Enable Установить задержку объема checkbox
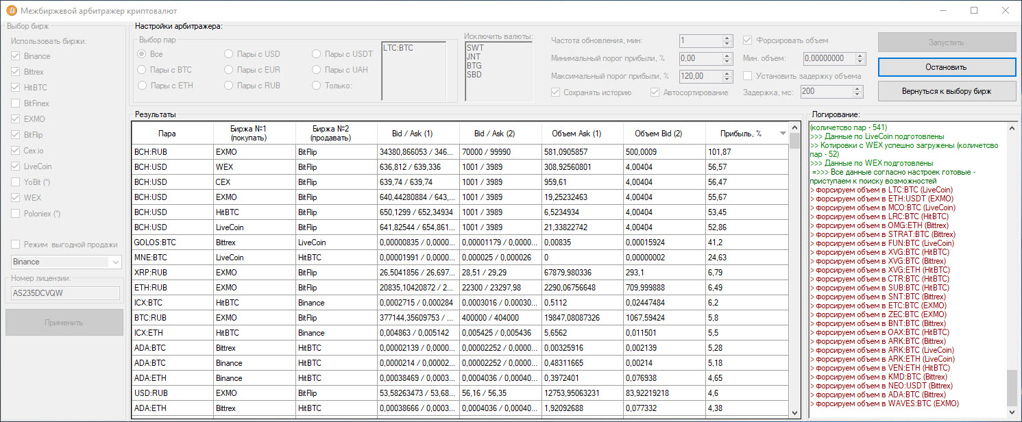The width and height of the screenshot is (1022, 422). pos(748,76)
